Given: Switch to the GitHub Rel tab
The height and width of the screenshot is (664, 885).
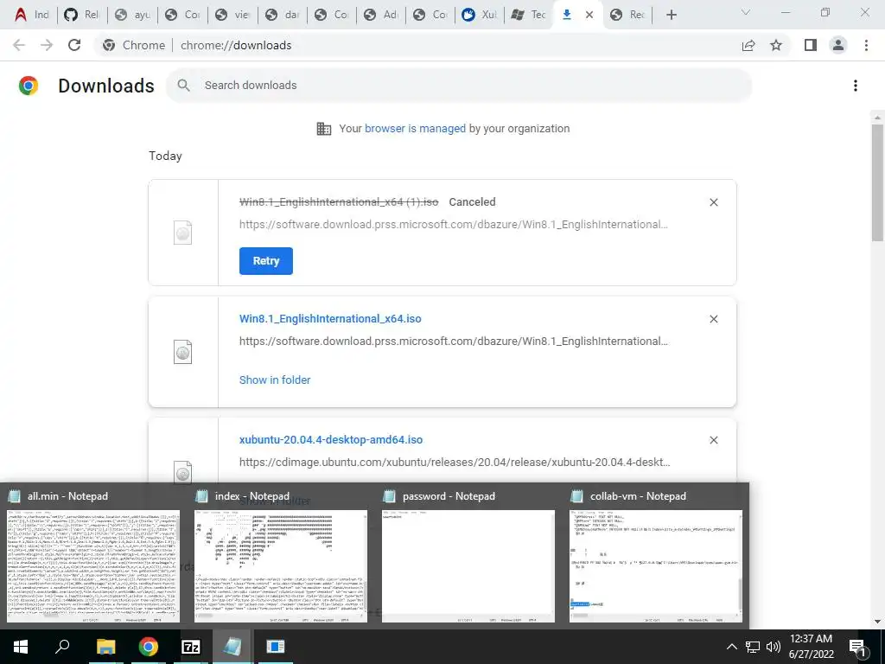Looking at the screenshot, I should (x=82, y=15).
